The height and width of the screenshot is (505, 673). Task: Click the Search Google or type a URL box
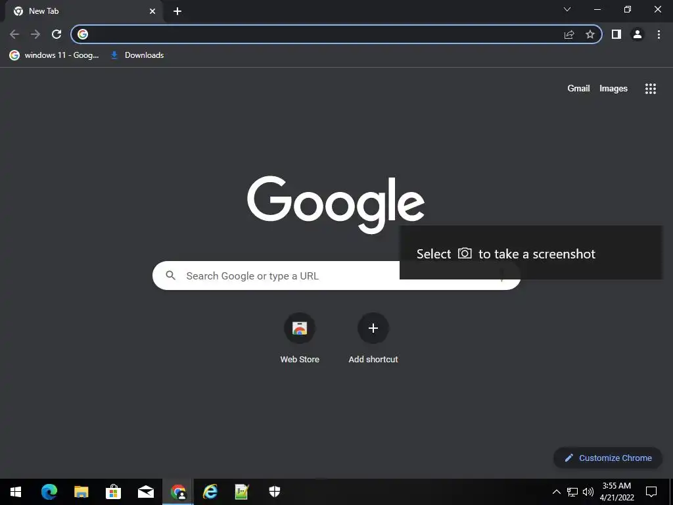(336, 276)
